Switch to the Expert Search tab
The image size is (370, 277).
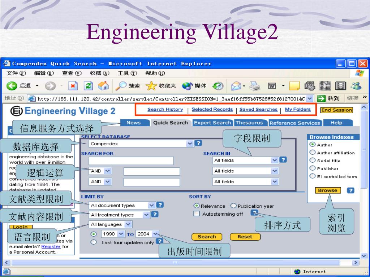pyautogui.click(x=212, y=123)
